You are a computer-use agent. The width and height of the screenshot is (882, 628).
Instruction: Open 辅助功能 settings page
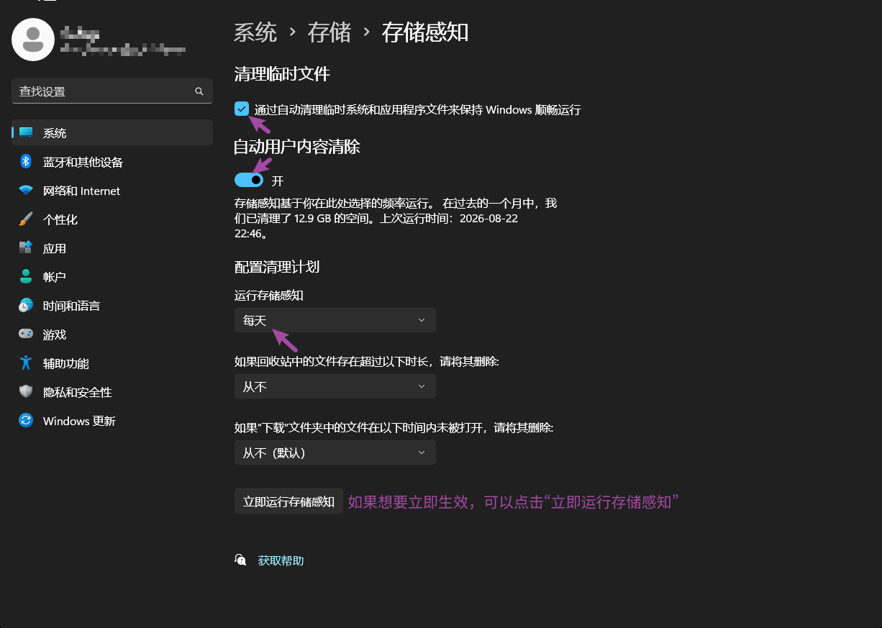[x=112, y=363]
